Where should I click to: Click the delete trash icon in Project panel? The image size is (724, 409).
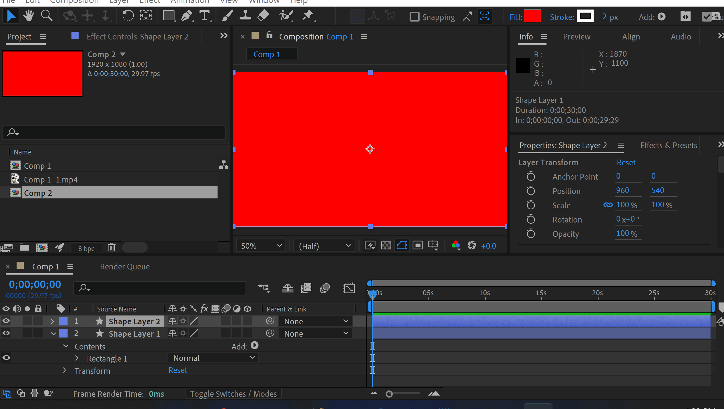pos(111,247)
